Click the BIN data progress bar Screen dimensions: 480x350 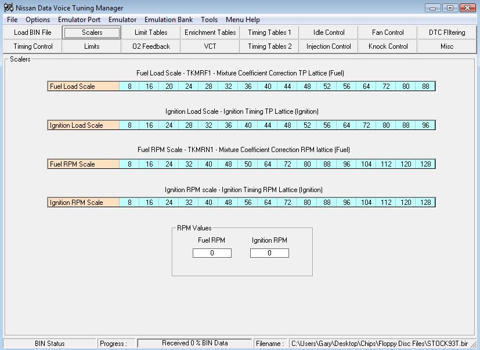194,343
